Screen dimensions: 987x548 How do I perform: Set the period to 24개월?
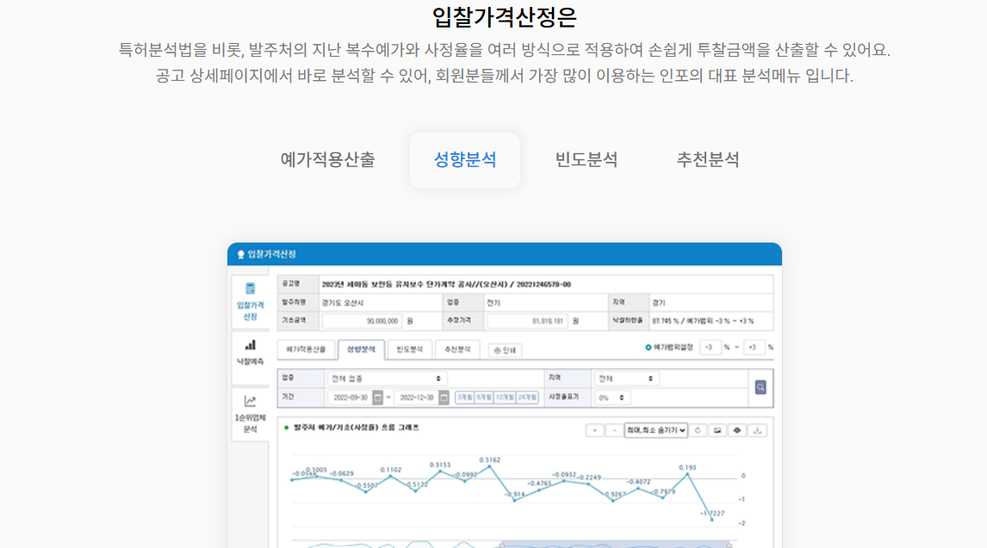[x=527, y=397]
